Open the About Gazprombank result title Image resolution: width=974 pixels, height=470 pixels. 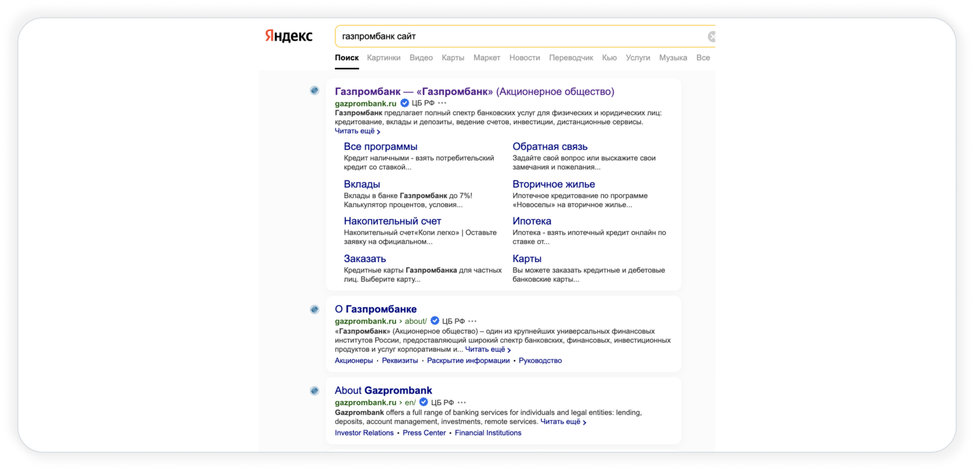(x=383, y=391)
